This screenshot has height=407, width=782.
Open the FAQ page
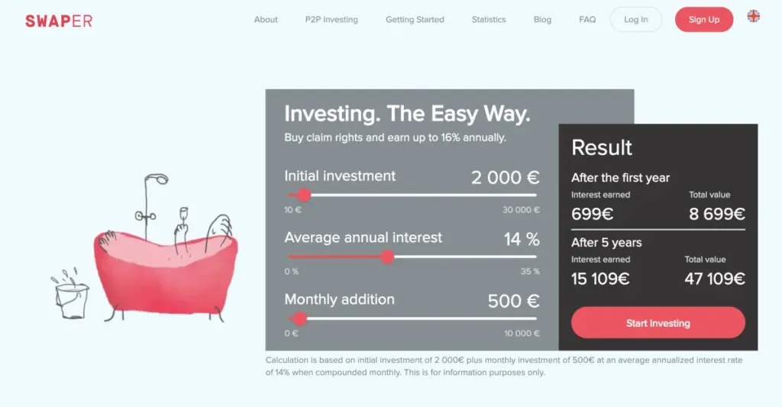point(587,19)
